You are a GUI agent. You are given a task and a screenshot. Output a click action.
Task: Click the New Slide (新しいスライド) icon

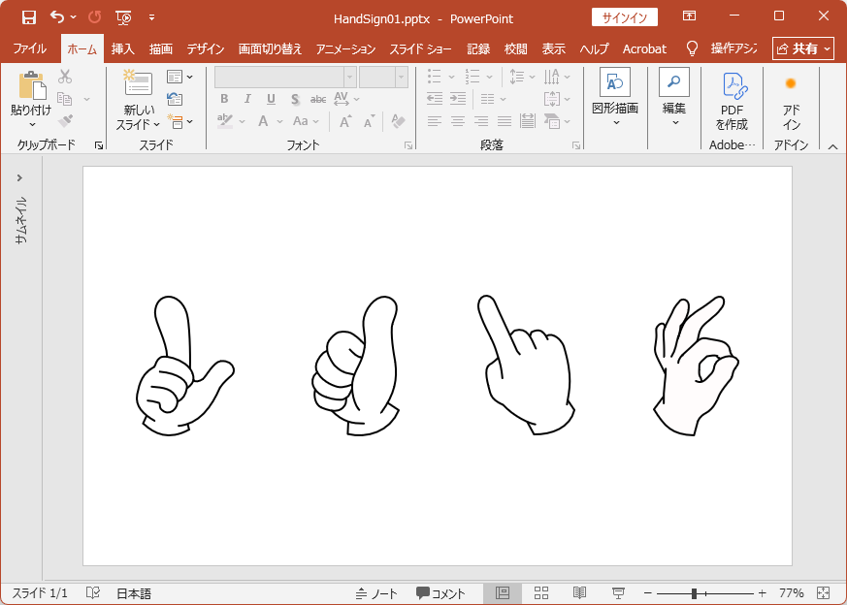(138, 84)
